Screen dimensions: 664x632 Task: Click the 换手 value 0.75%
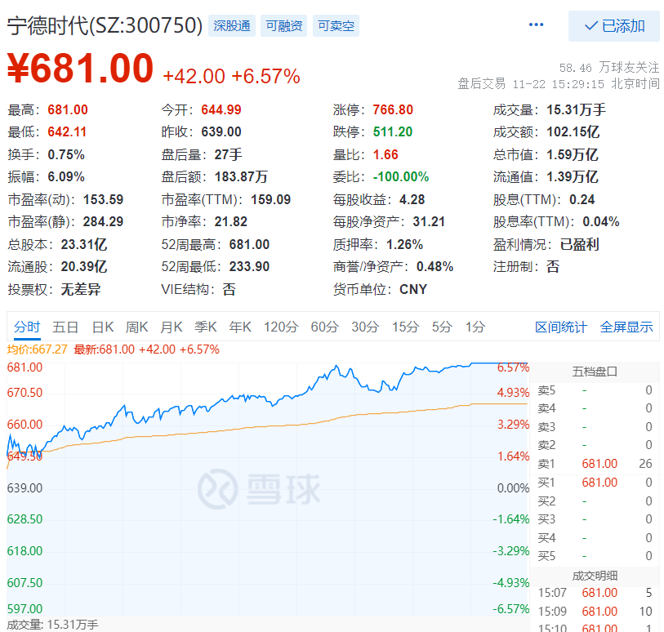66,154
